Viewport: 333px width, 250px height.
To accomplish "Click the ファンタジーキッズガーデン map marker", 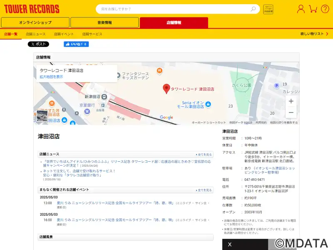I will (118, 75).
